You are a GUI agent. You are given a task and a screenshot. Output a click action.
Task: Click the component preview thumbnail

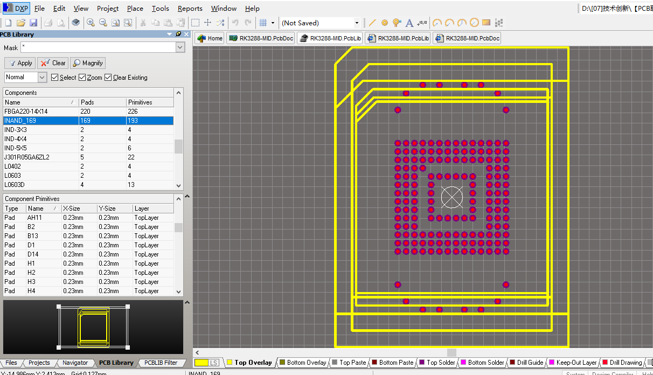click(93, 326)
